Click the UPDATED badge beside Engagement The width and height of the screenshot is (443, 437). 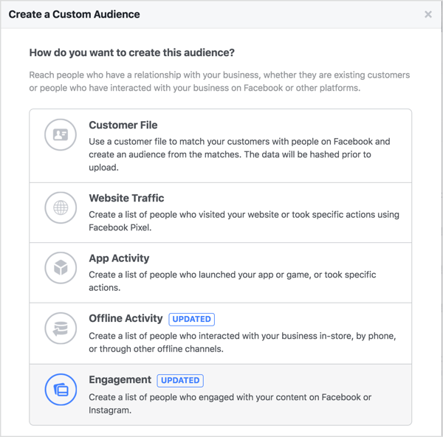(180, 380)
